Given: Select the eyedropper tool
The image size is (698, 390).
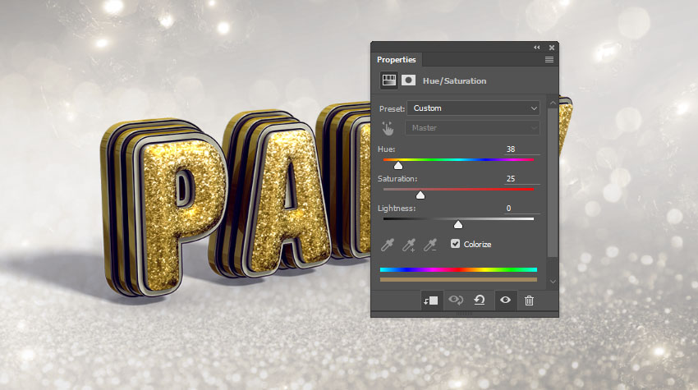Looking at the screenshot, I should click(388, 245).
